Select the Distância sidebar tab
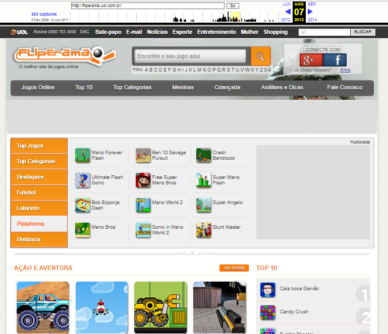Viewport: 388px width, 334px height. (39, 239)
